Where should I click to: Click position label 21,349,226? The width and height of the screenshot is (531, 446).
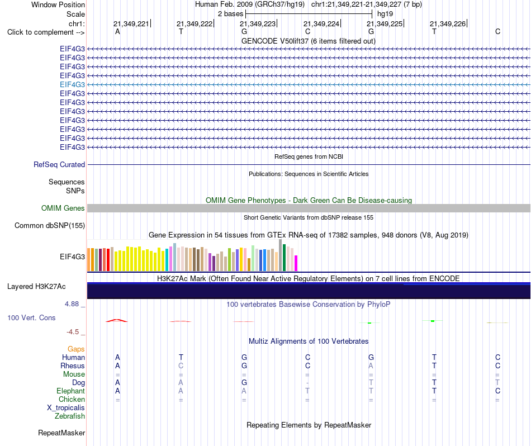(x=448, y=23)
